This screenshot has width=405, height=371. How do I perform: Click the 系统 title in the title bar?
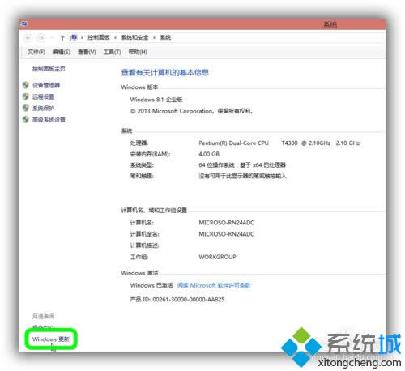pos(330,24)
